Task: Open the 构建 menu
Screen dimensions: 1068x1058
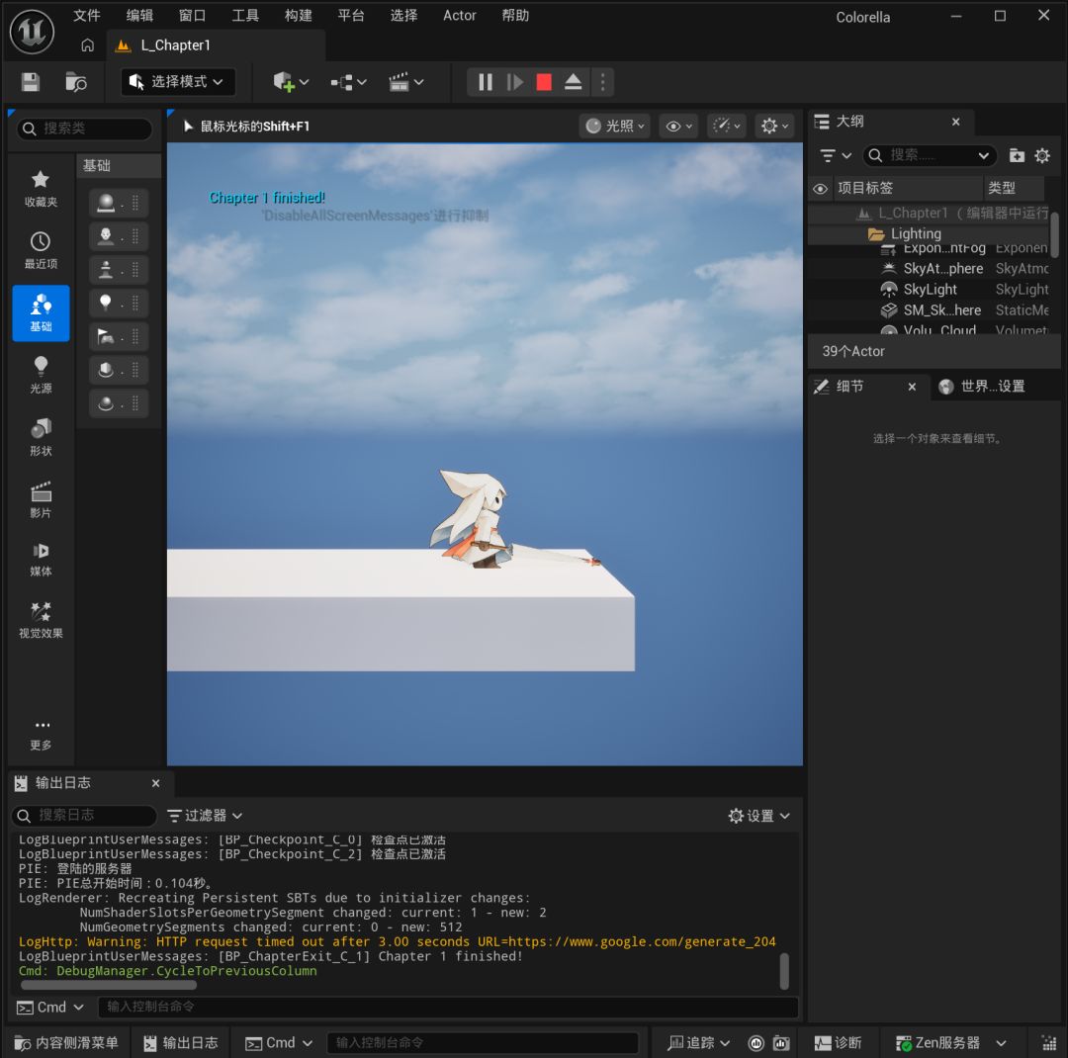Action: 299,16
